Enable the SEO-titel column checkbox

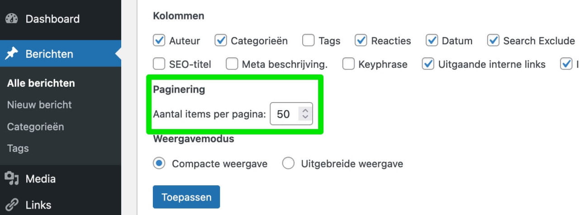(x=159, y=64)
